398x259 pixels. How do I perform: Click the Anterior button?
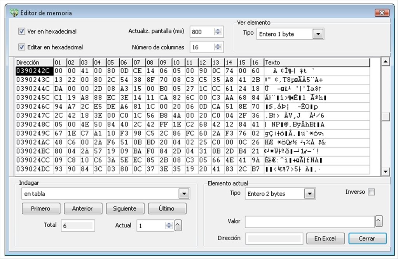point(83,208)
